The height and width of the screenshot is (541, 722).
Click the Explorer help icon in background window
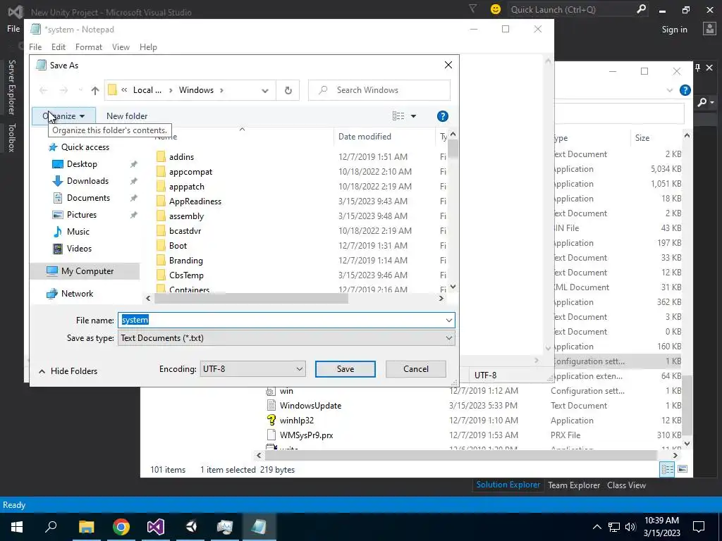pyautogui.click(x=685, y=90)
